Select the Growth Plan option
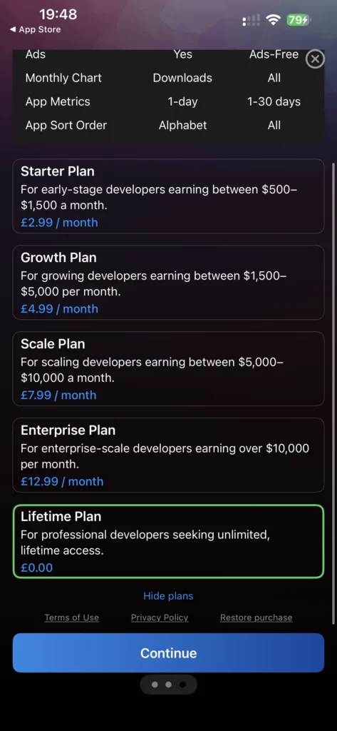The height and width of the screenshot is (731, 337). click(x=168, y=283)
